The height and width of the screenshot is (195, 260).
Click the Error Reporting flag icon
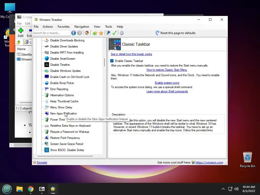(x=47, y=89)
